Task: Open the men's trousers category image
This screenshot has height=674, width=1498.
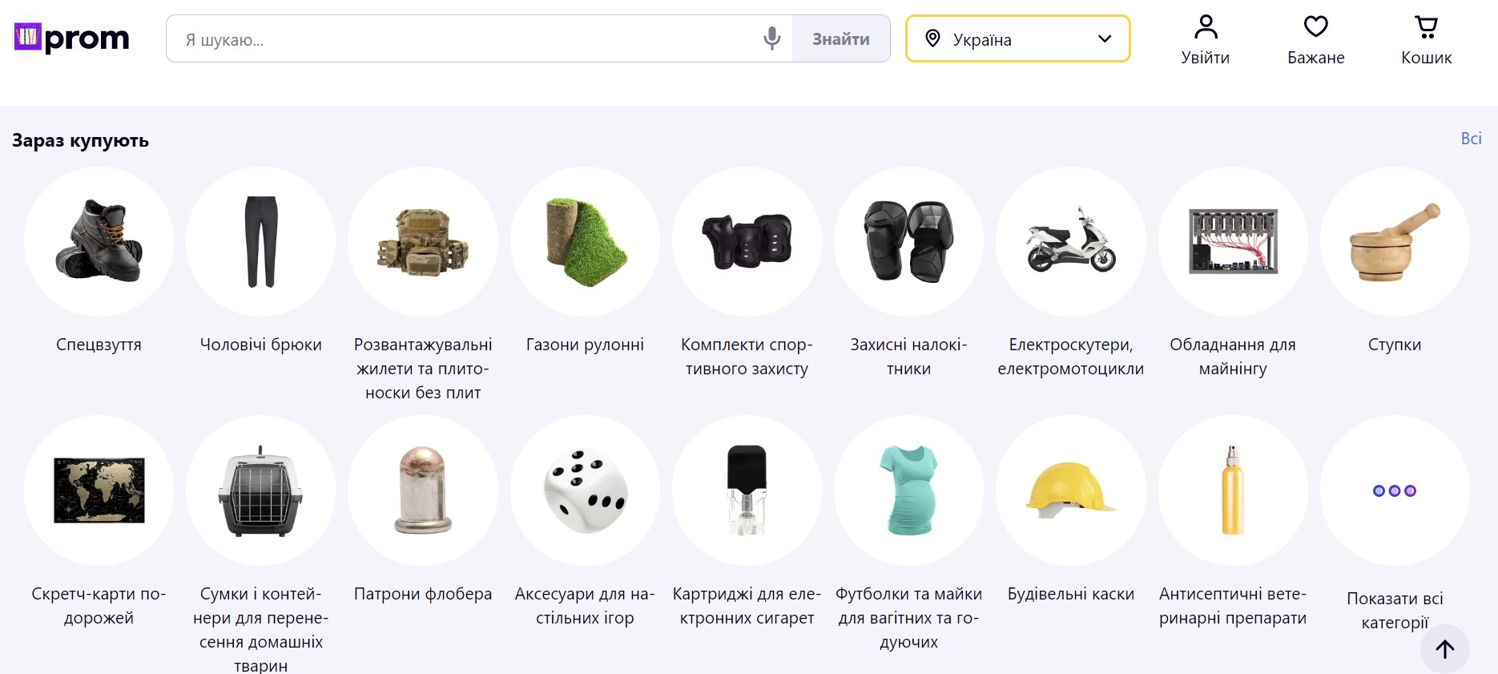Action: coord(260,241)
